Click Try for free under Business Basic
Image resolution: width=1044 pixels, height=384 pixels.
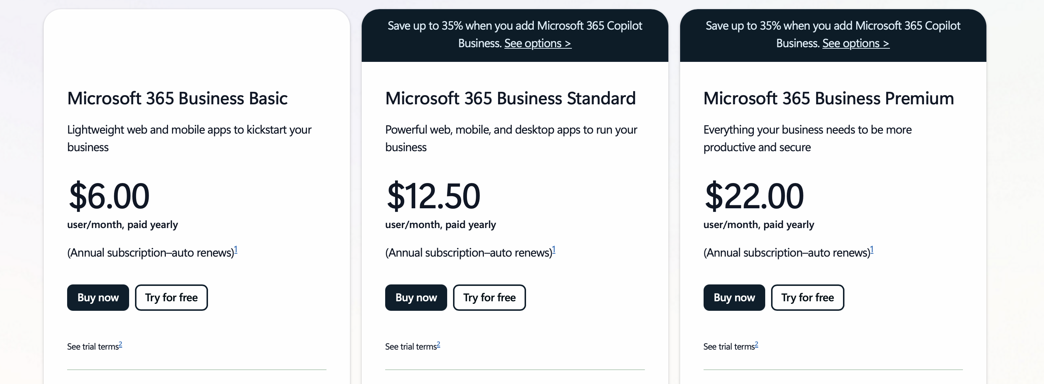coord(171,297)
